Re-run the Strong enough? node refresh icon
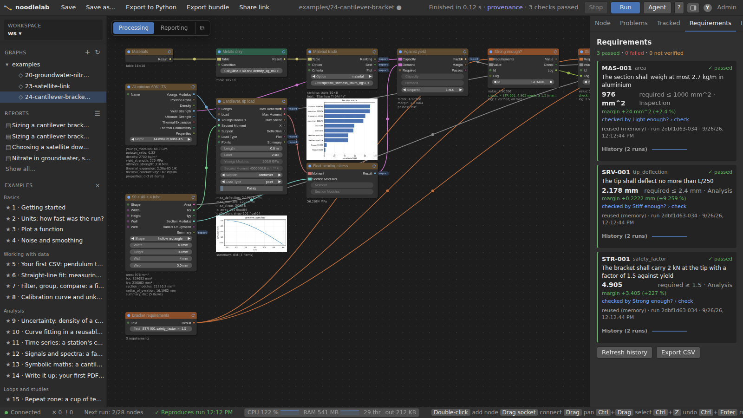The height and width of the screenshot is (418, 743). 555,52
